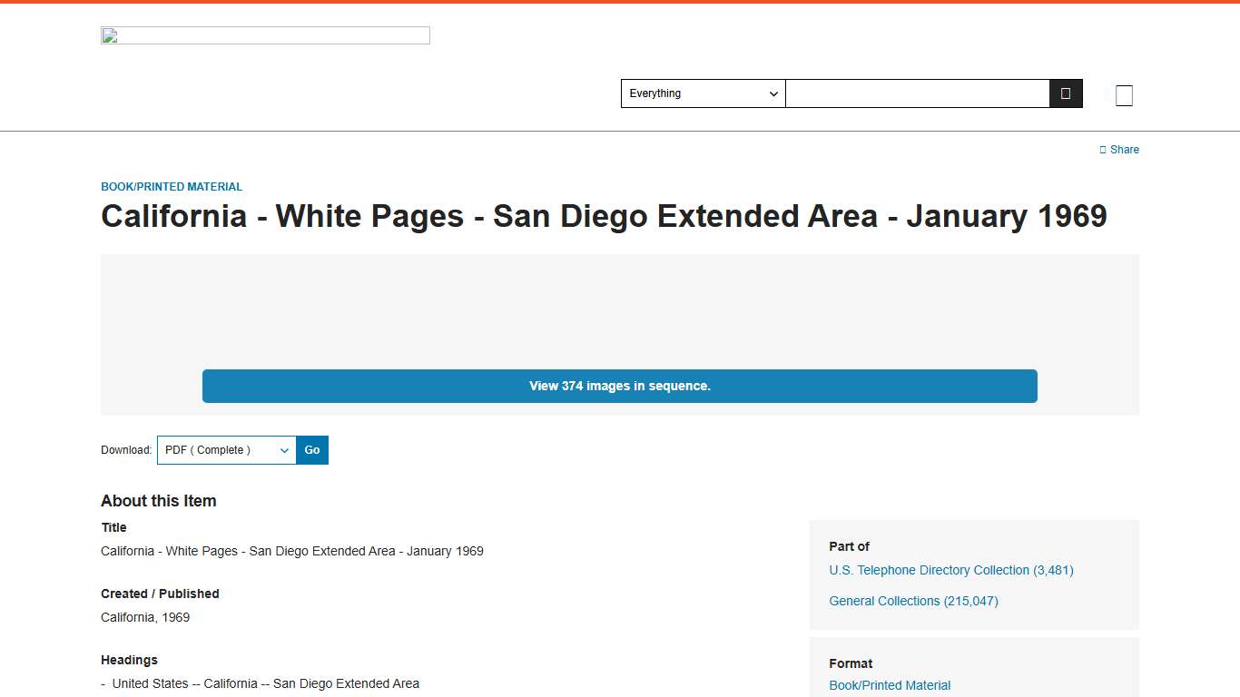Click the broken image placeholder icon in the logo
The height and width of the screenshot is (697, 1240).
(x=108, y=35)
